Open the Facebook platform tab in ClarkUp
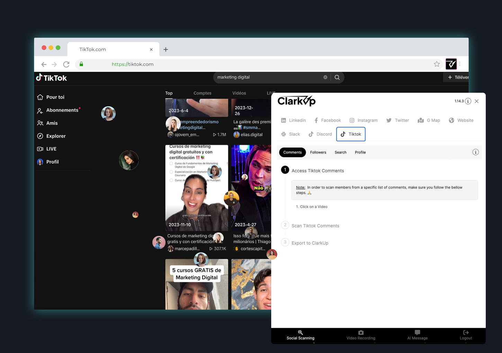Viewport: 502px width, 353px height. [x=328, y=120]
